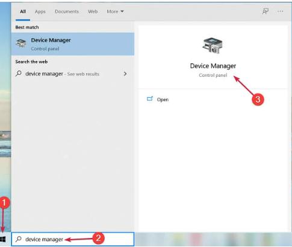Click the magnifier icon in taskbar search box
Image resolution: width=292 pixels, height=247 pixels.
pos(19,239)
